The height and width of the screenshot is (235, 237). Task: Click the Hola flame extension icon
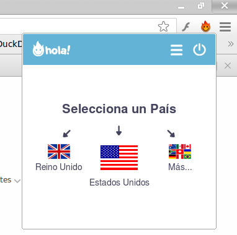(x=205, y=27)
